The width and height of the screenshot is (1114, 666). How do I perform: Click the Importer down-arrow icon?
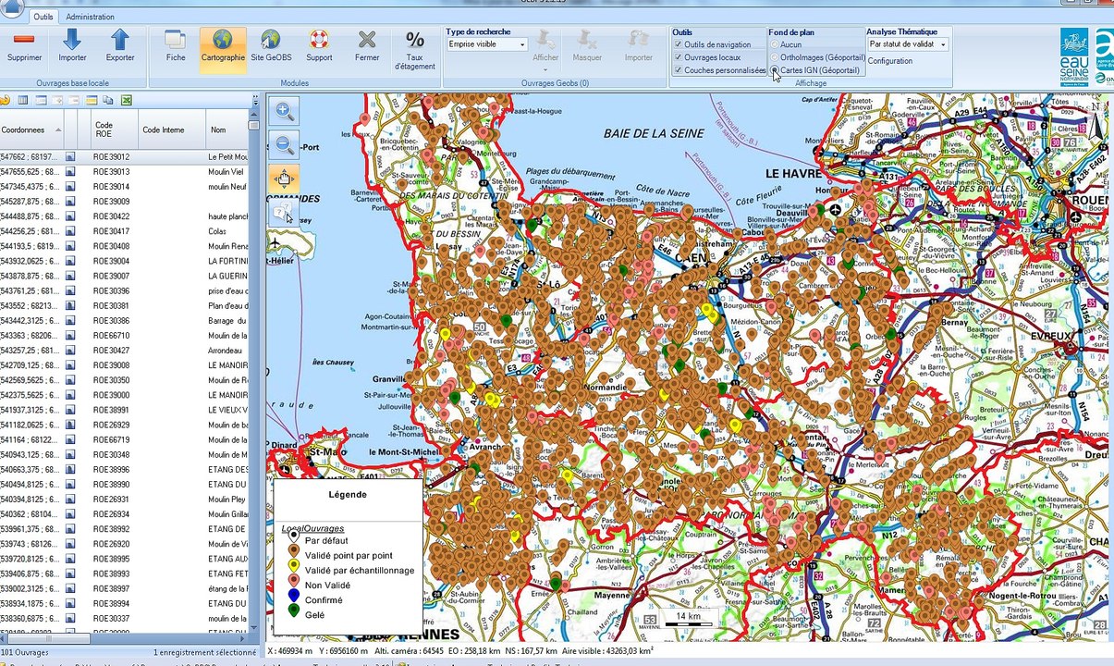[72, 39]
